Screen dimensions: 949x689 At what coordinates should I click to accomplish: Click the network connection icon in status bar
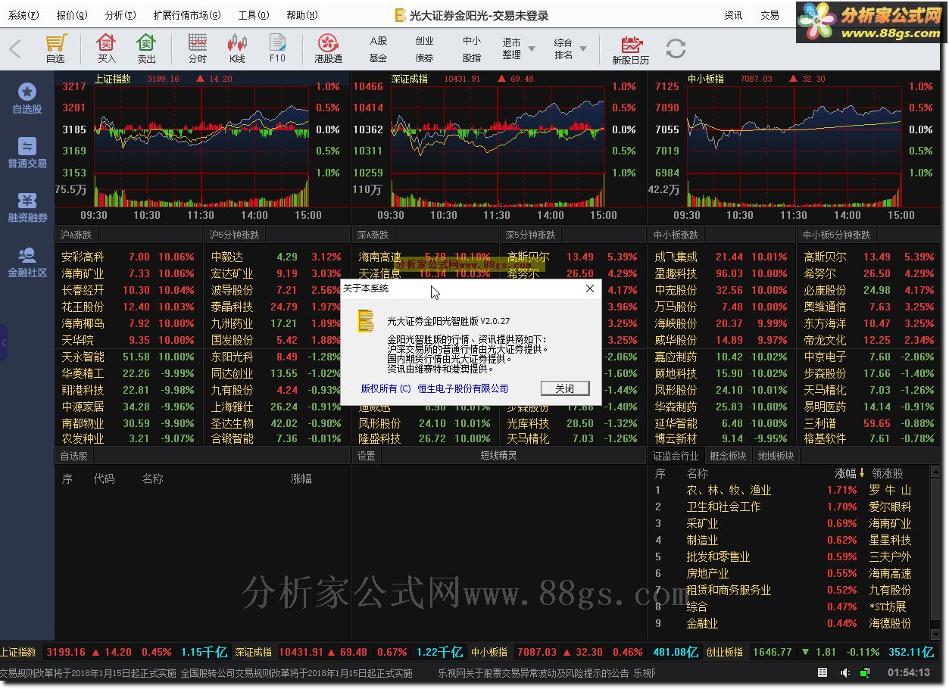pyautogui.click(x=865, y=672)
